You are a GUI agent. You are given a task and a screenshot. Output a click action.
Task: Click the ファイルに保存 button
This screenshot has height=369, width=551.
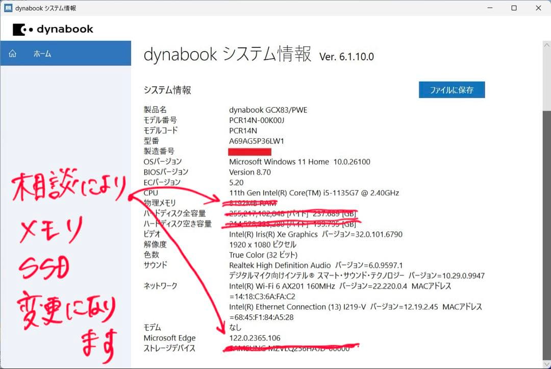pyautogui.click(x=451, y=89)
